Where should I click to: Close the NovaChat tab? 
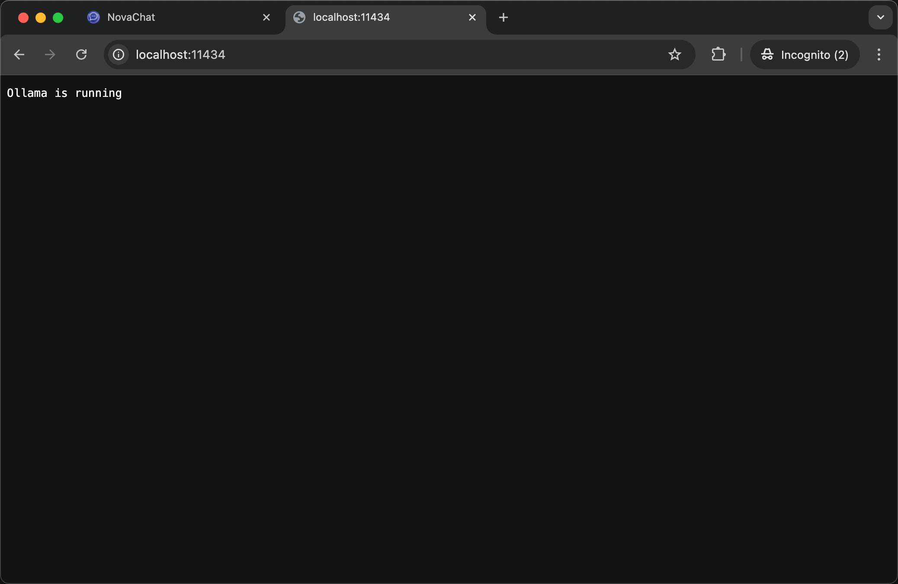[x=266, y=17]
